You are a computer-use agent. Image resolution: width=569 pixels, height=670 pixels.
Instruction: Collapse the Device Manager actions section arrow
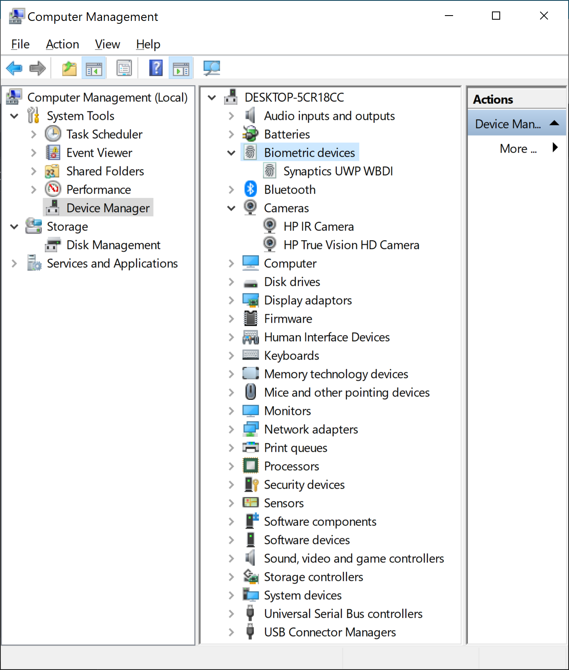(x=554, y=123)
